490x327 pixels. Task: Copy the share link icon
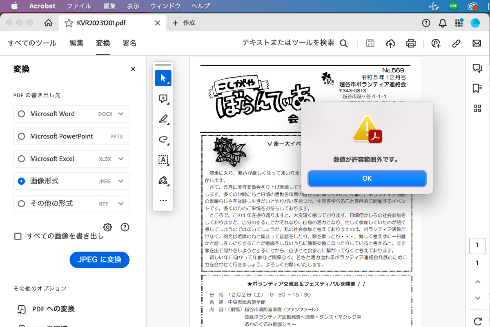click(457, 43)
